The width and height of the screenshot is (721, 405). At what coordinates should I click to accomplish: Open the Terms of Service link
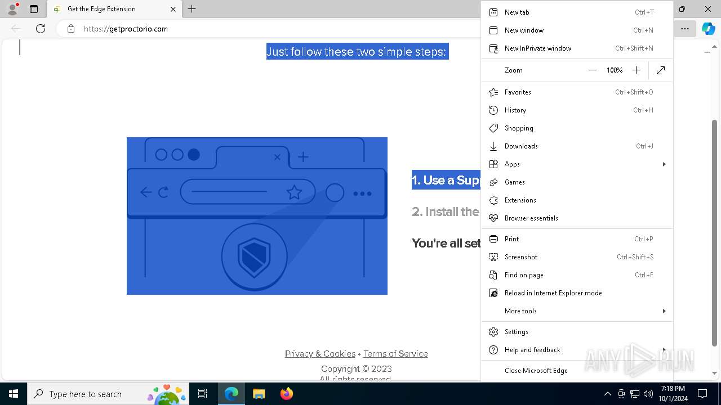(x=395, y=354)
